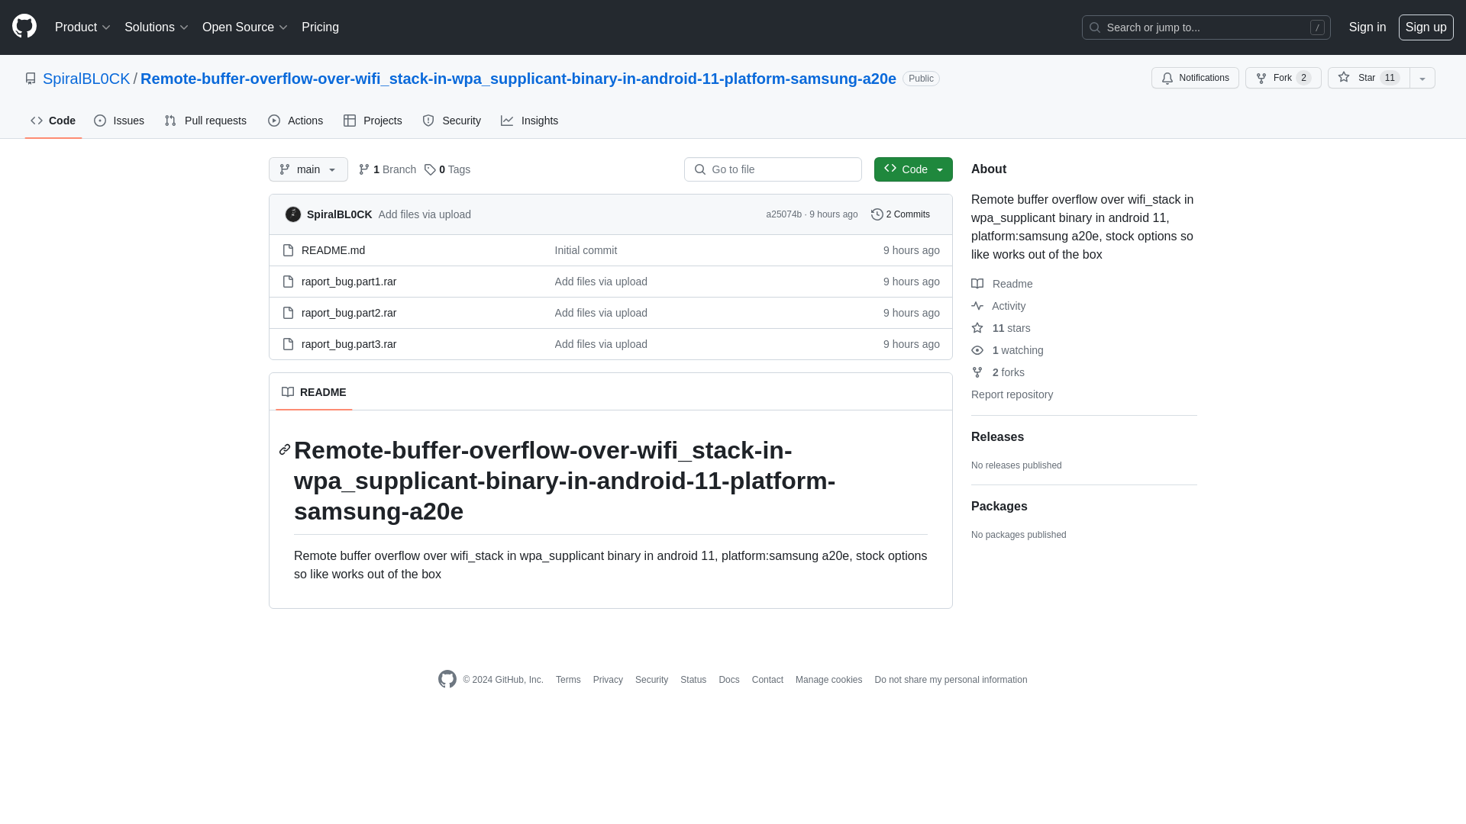Click the Actions workflow icon
Screen dimensions: 1466x824
click(274, 121)
